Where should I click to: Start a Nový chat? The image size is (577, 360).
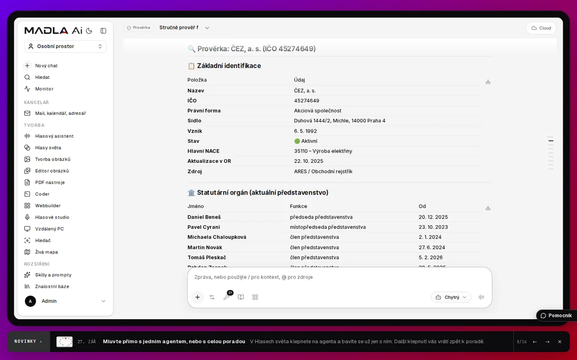pos(65,66)
